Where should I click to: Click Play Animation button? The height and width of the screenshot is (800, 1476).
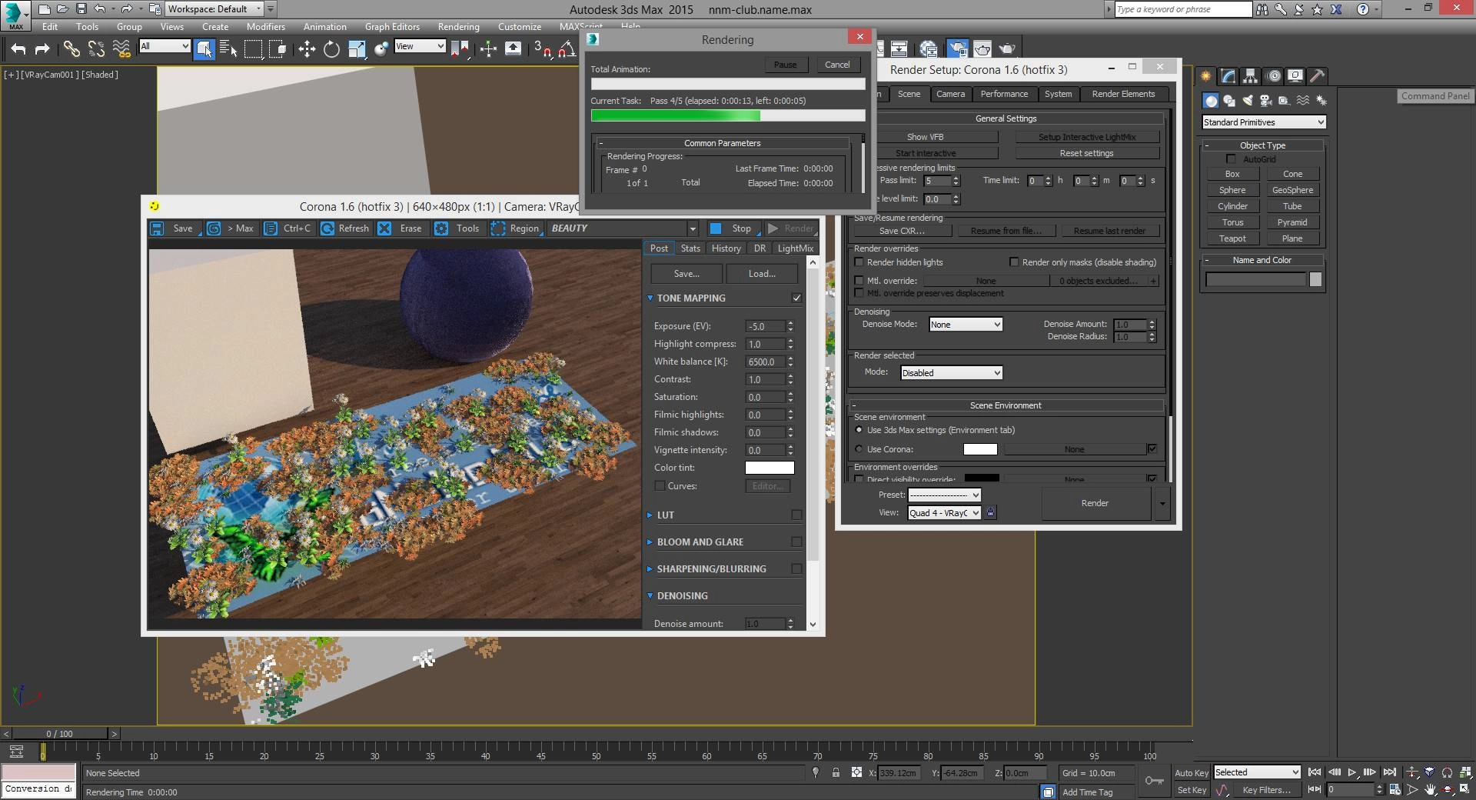(x=1352, y=772)
